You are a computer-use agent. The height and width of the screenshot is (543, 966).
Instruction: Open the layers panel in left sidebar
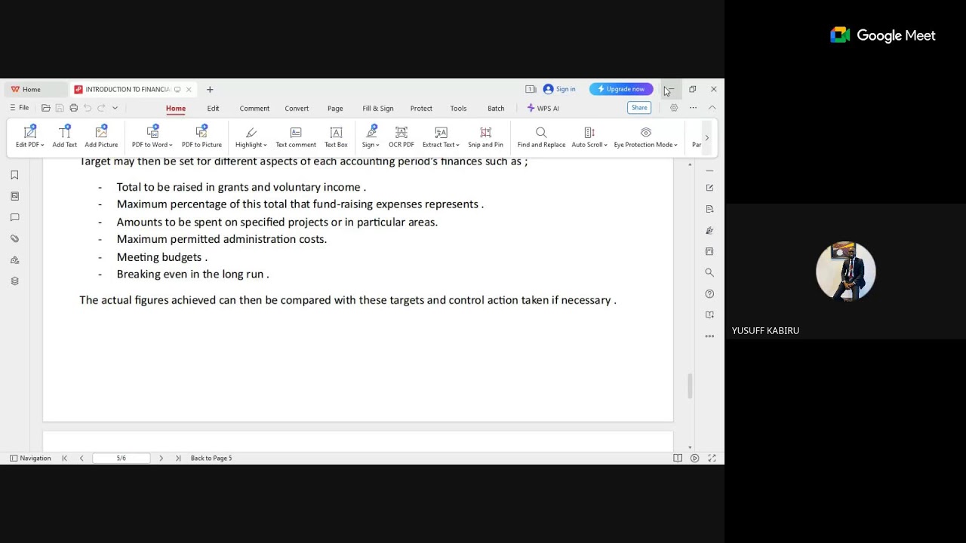pyautogui.click(x=14, y=281)
